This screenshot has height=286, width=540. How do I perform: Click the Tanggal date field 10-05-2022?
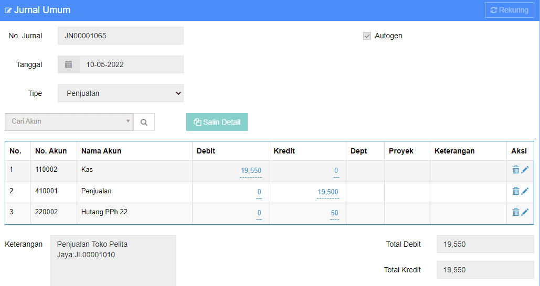(132, 64)
